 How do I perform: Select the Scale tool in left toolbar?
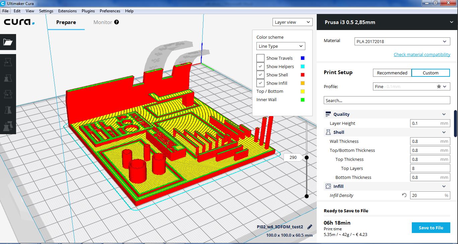pyautogui.click(x=8, y=78)
